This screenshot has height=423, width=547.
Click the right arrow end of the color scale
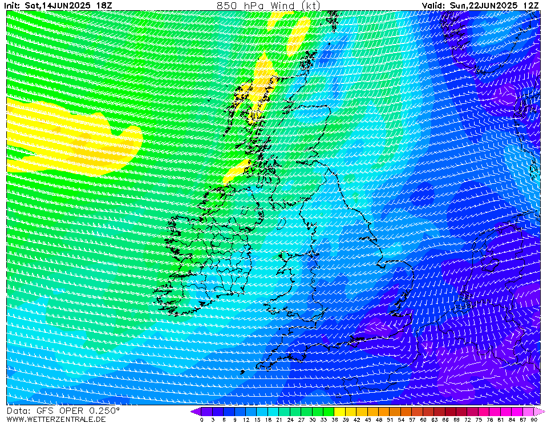coord(540,412)
